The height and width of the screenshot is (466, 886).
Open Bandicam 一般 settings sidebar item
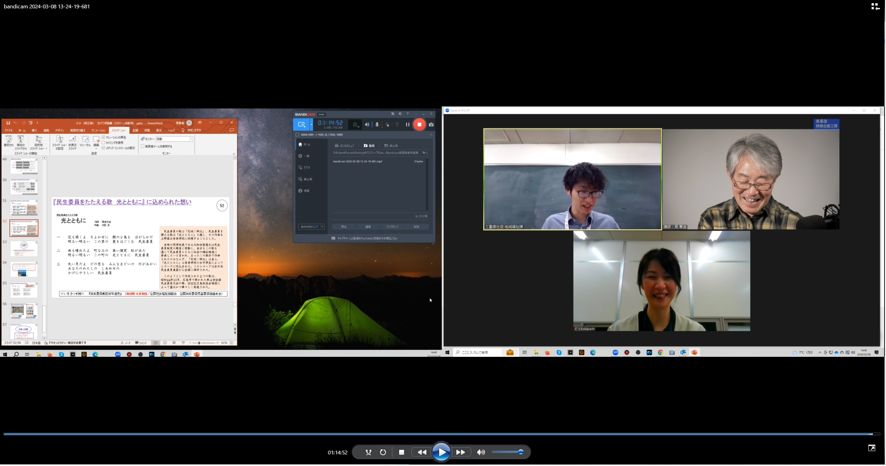pos(310,156)
